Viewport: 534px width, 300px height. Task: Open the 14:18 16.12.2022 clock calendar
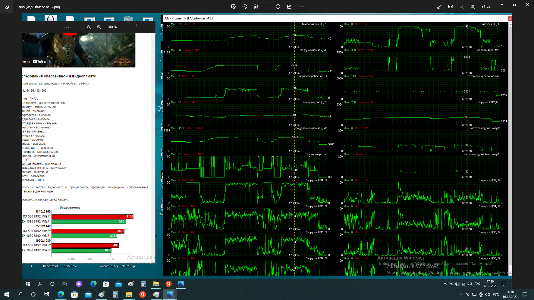pos(510,294)
